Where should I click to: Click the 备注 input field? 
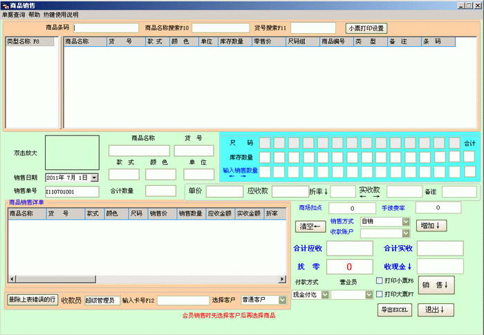(459, 191)
